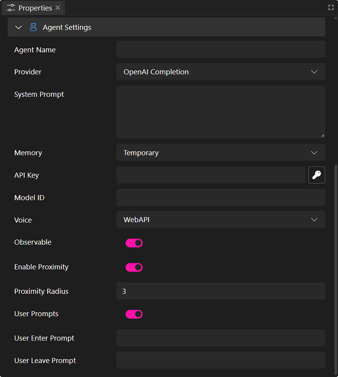
Task: Focus the System Prompt text area
Action: pyautogui.click(x=221, y=112)
